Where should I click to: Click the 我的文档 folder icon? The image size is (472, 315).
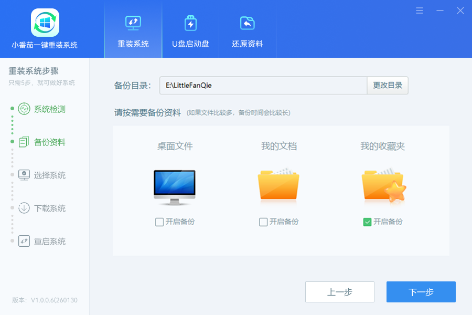(278, 184)
